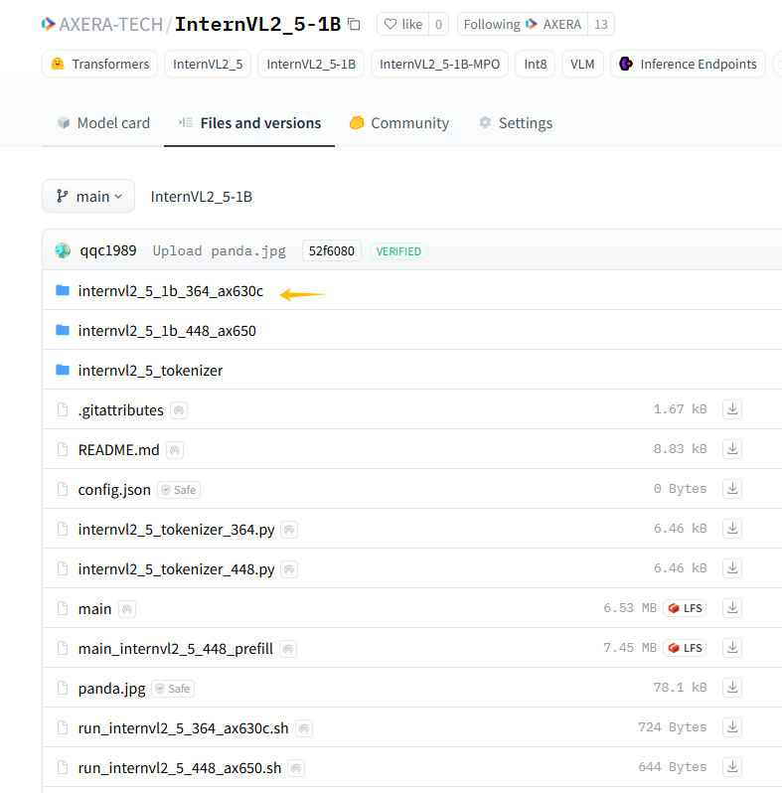Copy the model name with the clipboard icon

click(x=354, y=24)
